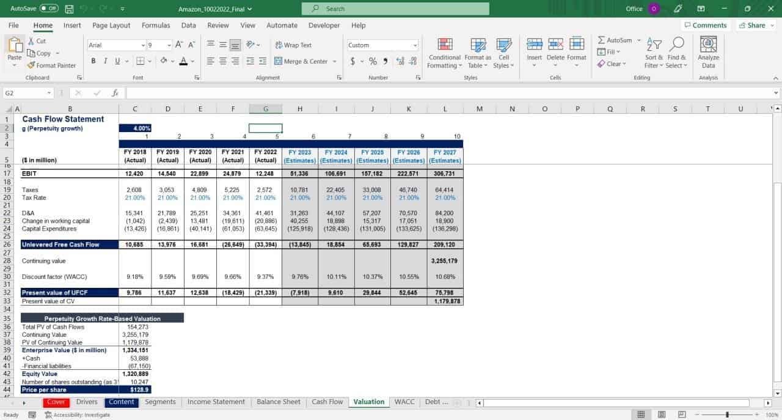Screen dimensions: 782x420
Task: Click the Comma Style icon
Action: click(385, 61)
